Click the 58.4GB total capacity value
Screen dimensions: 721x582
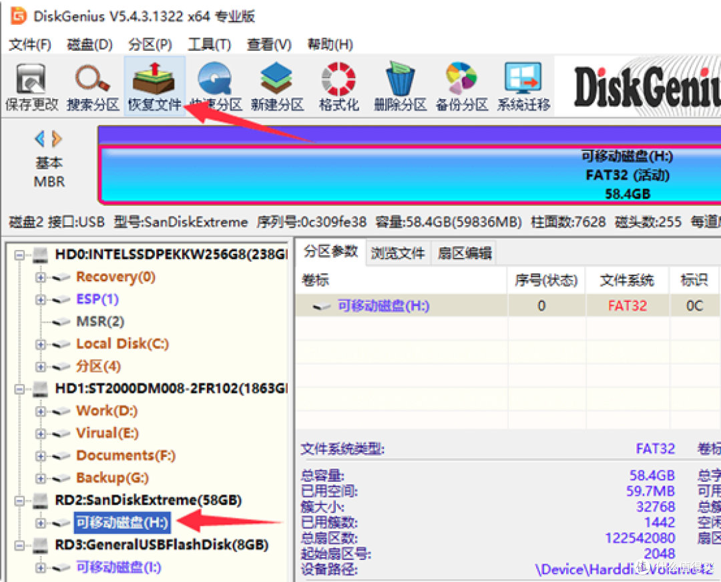pos(652,475)
